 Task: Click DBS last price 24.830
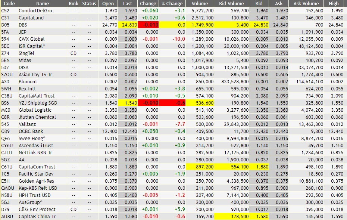pyautogui.click(x=128, y=25)
